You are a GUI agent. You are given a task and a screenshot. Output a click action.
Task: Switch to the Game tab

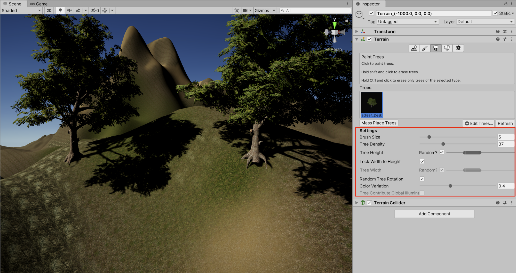(39, 4)
